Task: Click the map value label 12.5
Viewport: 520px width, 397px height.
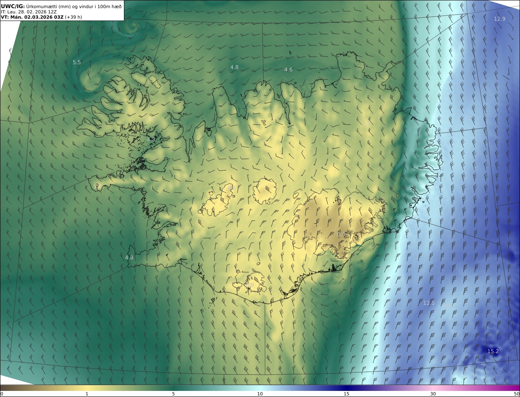Action: click(x=429, y=303)
